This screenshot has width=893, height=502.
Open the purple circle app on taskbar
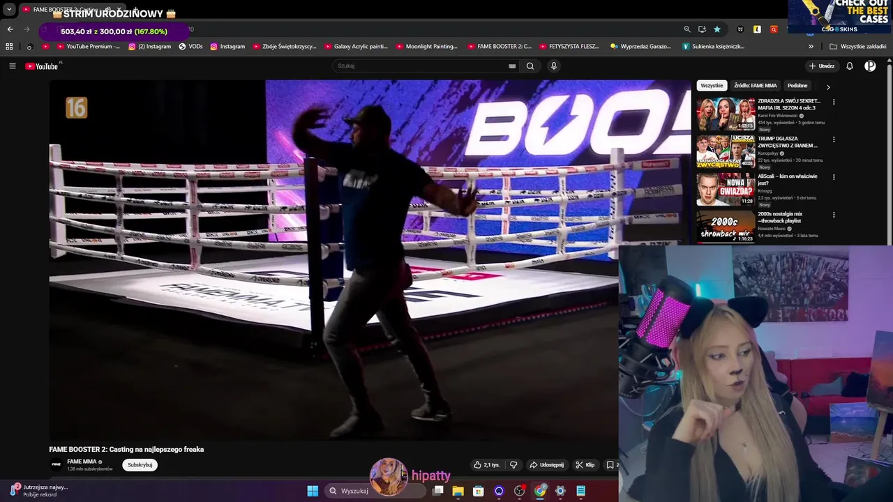point(499,491)
